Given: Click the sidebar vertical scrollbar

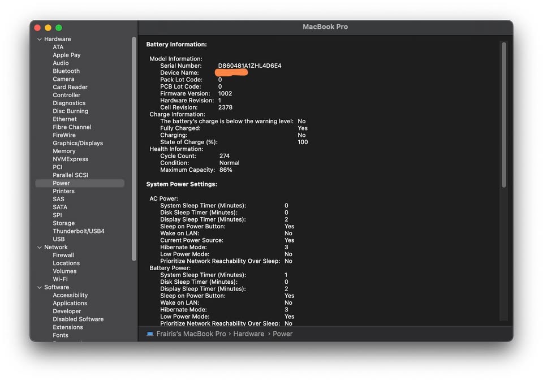Looking at the screenshot, I should (x=134, y=147).
